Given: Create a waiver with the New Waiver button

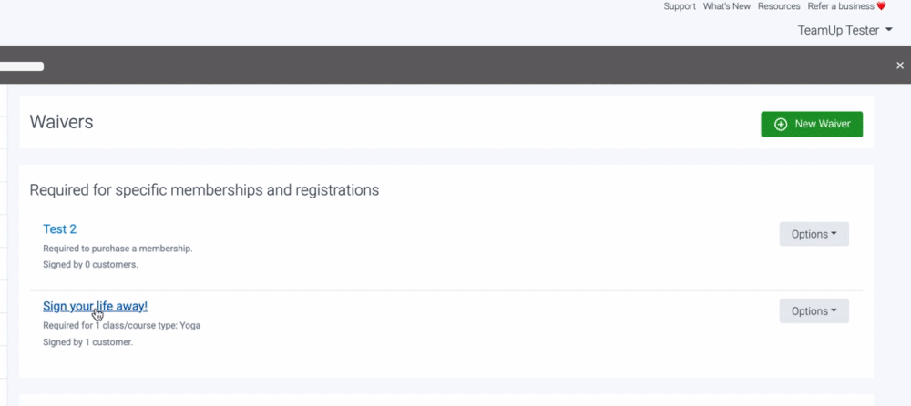Looking at the screenshot, I should point(812,125).
